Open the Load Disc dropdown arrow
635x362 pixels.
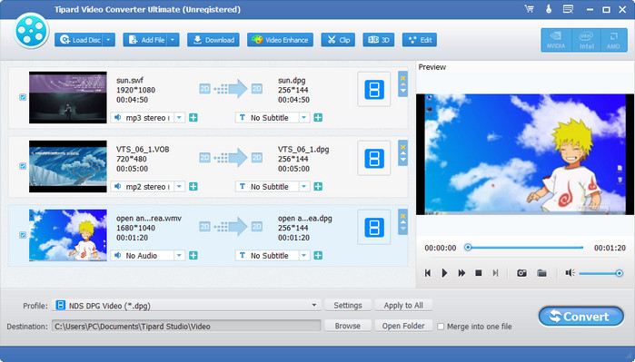click(108, 40)
